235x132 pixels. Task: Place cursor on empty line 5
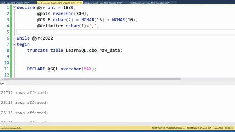(126, 32)
